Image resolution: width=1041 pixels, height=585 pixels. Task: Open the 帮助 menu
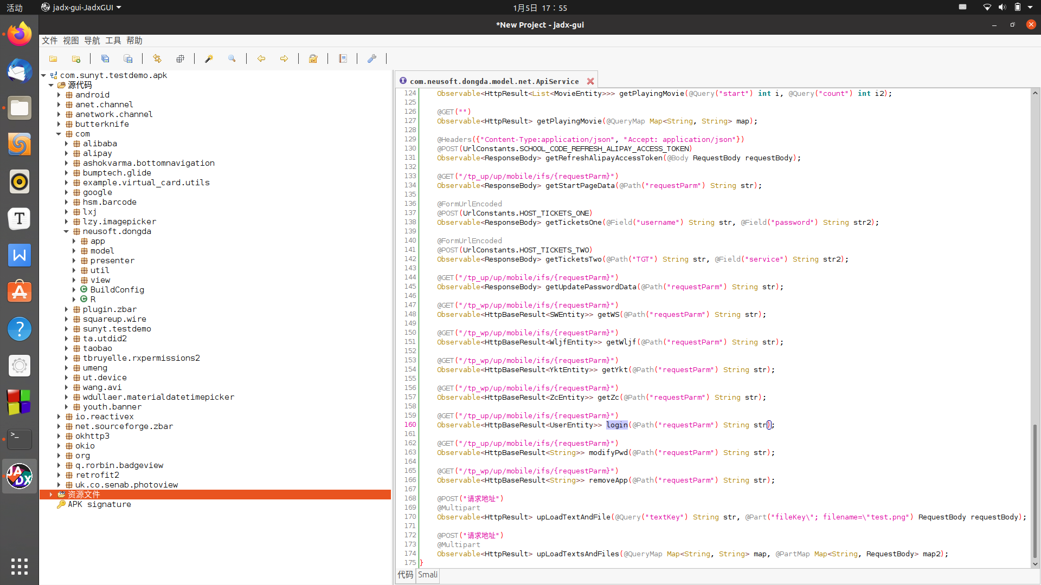coord(134,41)
